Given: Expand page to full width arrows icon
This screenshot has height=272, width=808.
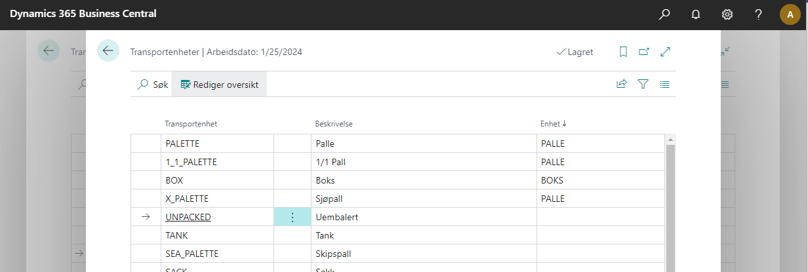Looking at the screenshot, I should point(665,51).
